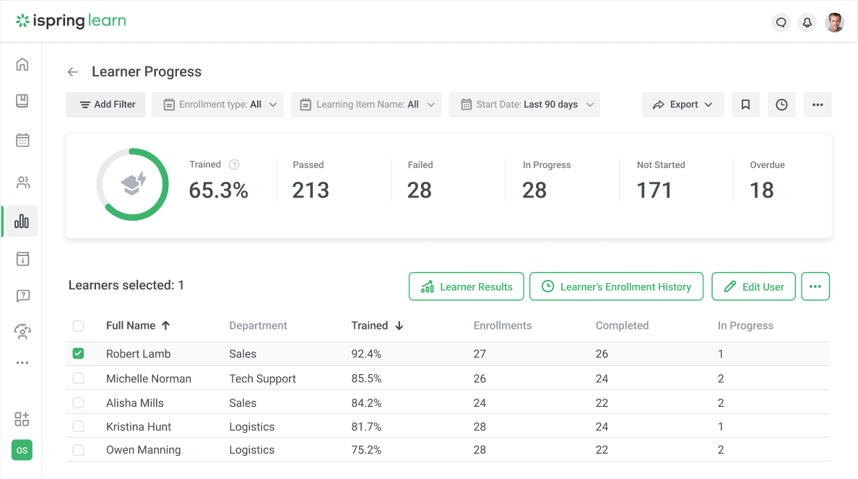Open messages using the chat bubble icon
The height and width of the screenshot is (479, 858).
(781, 22)
